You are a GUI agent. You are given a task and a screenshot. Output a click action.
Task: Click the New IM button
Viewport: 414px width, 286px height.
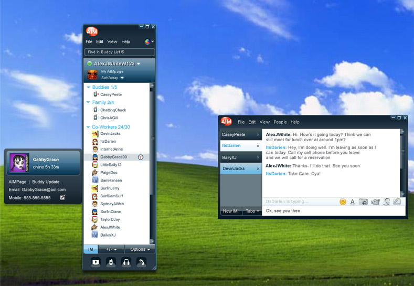pyautogui.click(x=231, y=211)
